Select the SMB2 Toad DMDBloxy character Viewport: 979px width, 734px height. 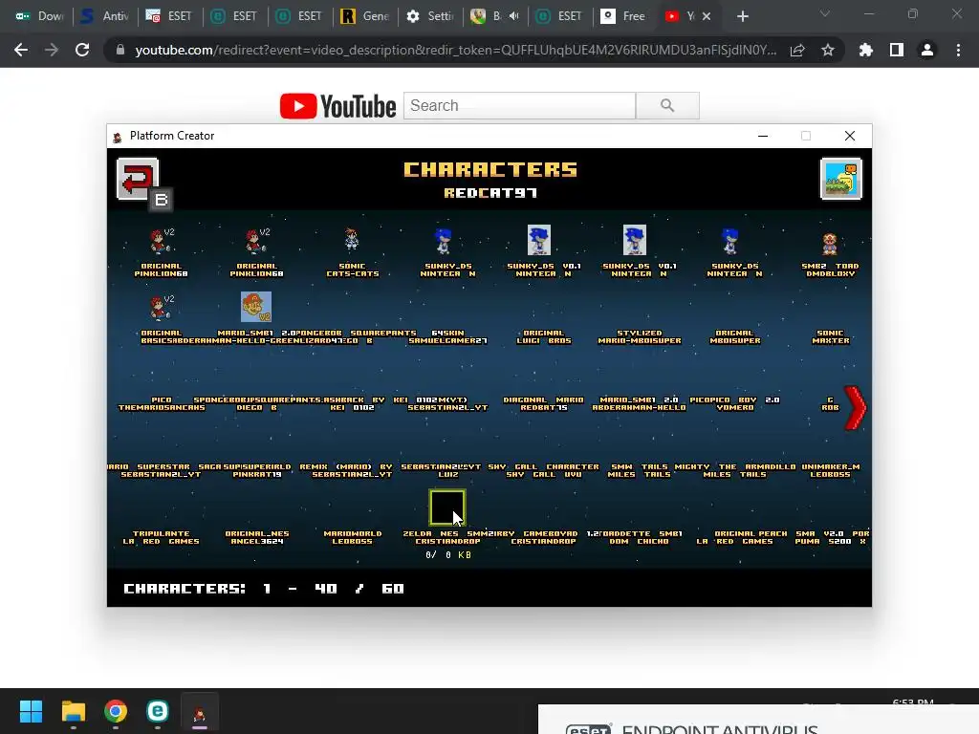830,244
